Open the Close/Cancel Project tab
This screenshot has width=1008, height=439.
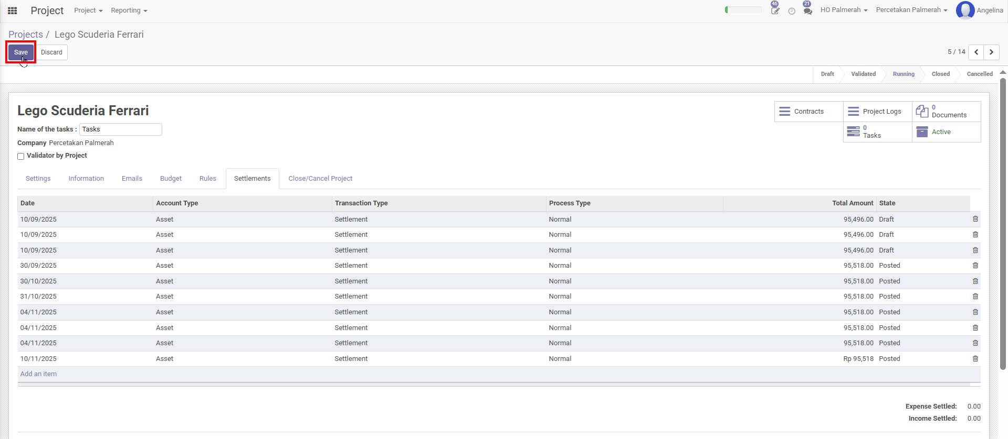pyautogui.click(x=320, y=179)
